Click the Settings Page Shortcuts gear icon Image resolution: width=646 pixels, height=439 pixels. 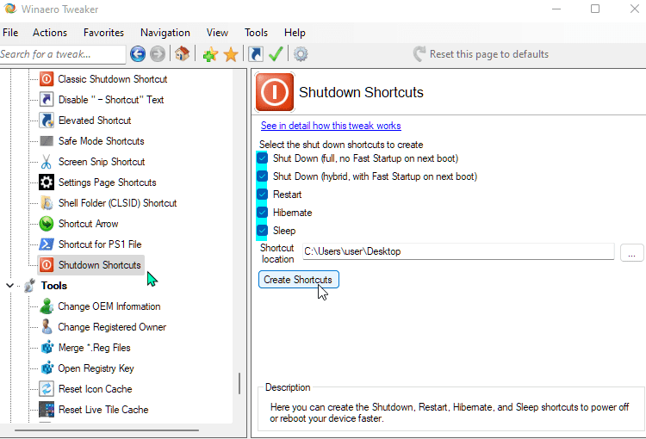(x=47, y=182)
